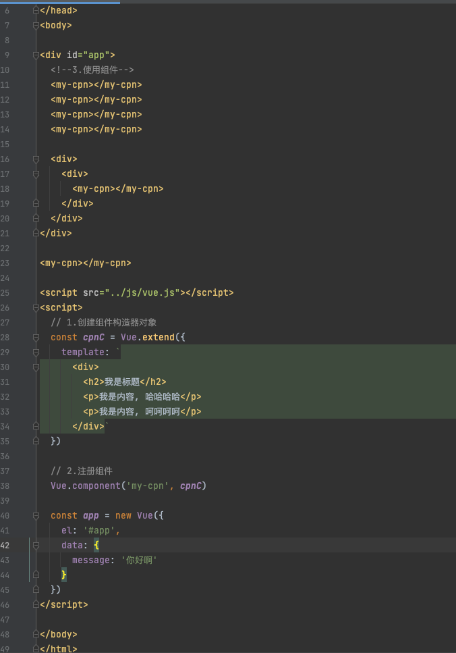Toggle fold end marker beside </script> line 46
456x653 pixels.
point(36,604)
